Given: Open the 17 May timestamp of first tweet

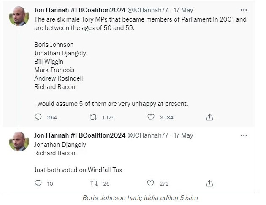Looking at the screenshot, I should (x=184, y=10).
